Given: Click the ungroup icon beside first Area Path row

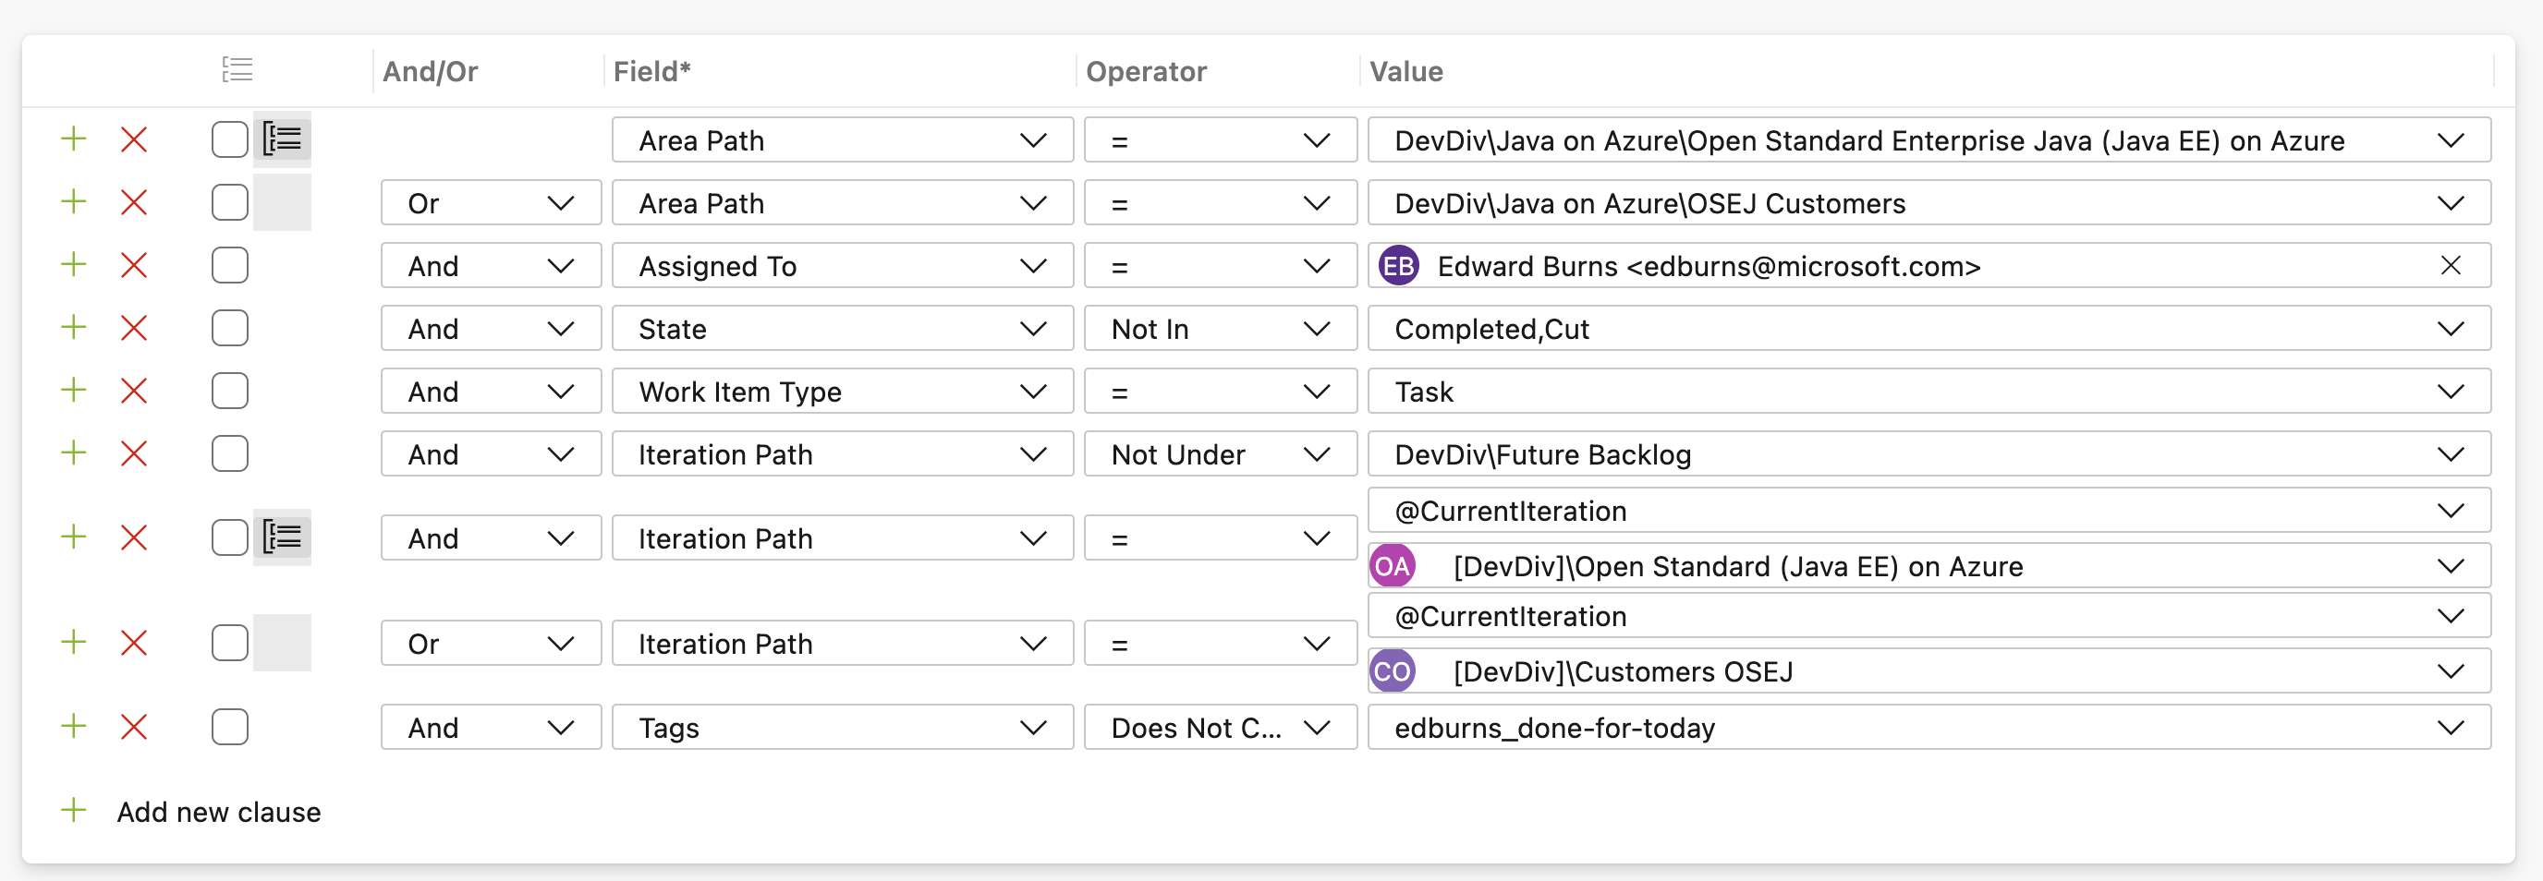Looking at the screenshot, I should pos(283,140).
